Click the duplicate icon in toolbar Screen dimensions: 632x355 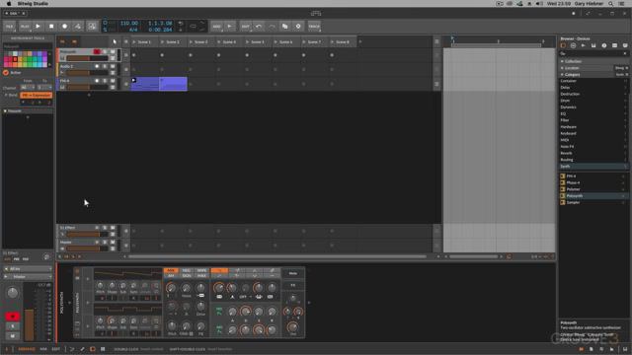click(285, 27)
